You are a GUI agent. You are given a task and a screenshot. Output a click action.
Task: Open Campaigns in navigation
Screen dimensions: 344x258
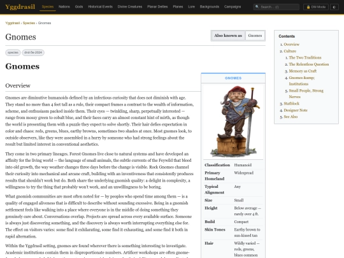point(233,7)
